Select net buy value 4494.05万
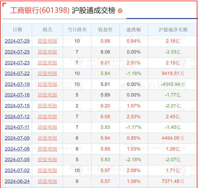 click(173, 138)
